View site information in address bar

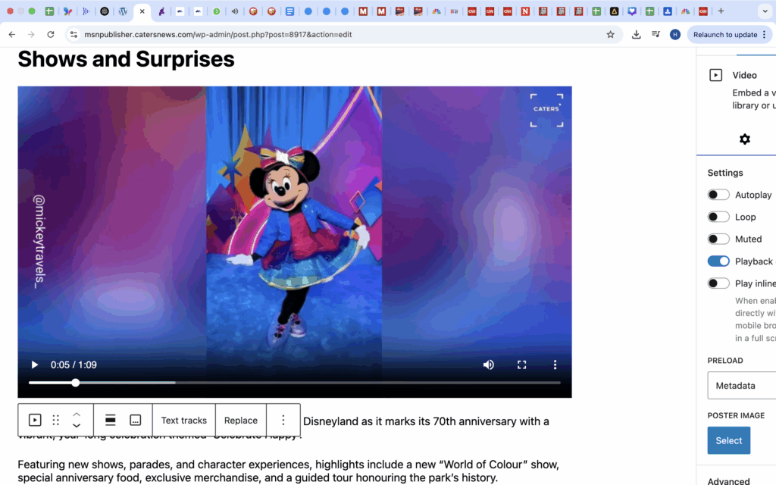pyautogui.click(x=74, y=35)
